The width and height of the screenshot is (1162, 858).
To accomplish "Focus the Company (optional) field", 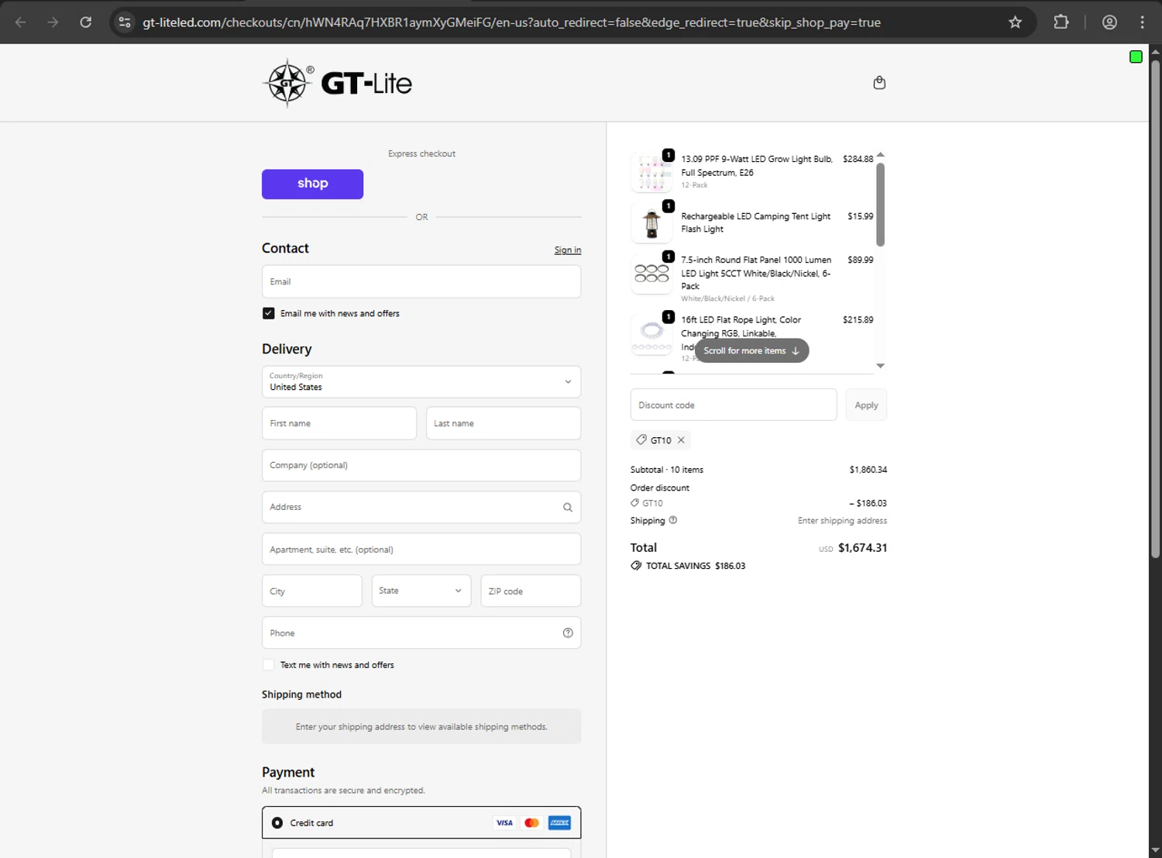I will [x=421, y=466].
